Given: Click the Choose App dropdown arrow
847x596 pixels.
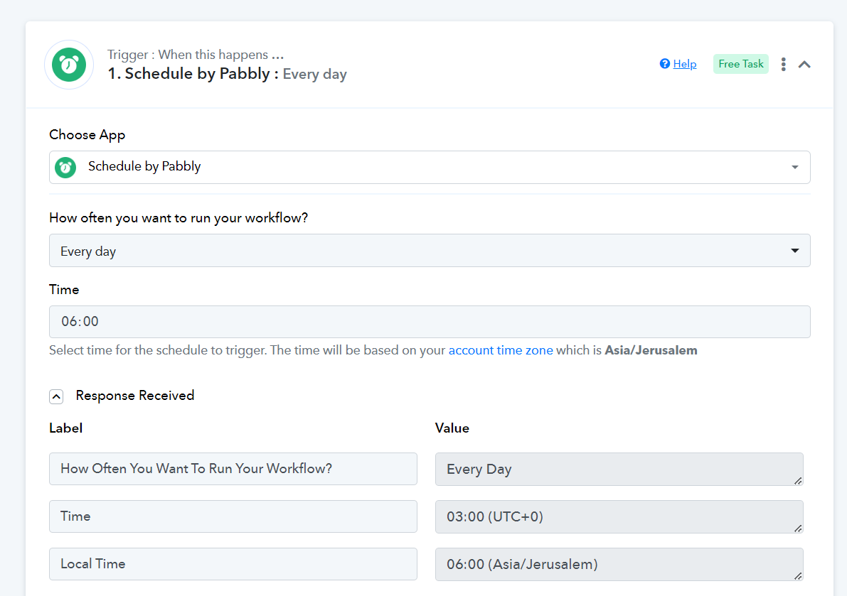Looking at the screenshot, I should click(794, 167).
